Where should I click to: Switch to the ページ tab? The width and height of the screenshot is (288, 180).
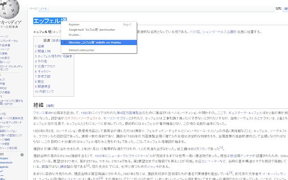point(33,9)
